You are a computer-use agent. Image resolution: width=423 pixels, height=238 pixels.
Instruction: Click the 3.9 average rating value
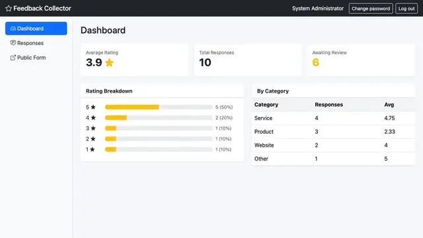[x=94, y=62]
